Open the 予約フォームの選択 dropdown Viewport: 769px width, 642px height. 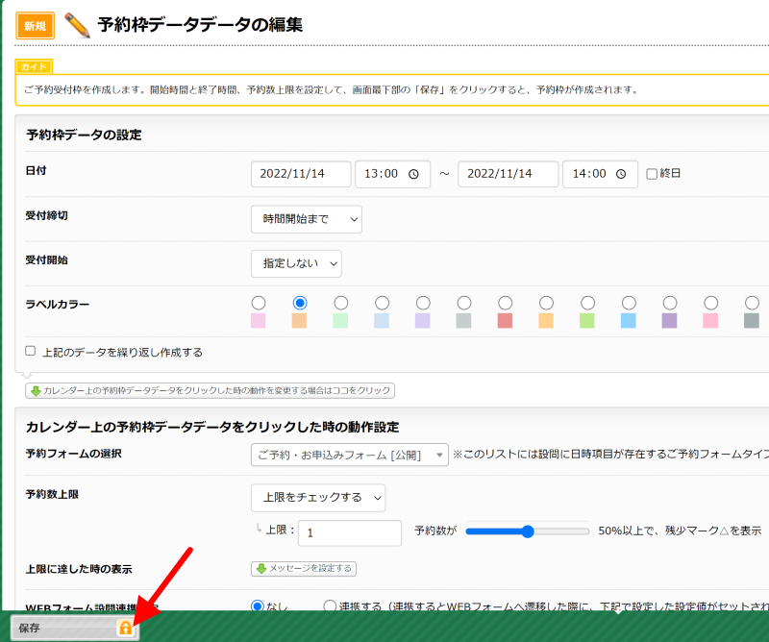(350, 456)
